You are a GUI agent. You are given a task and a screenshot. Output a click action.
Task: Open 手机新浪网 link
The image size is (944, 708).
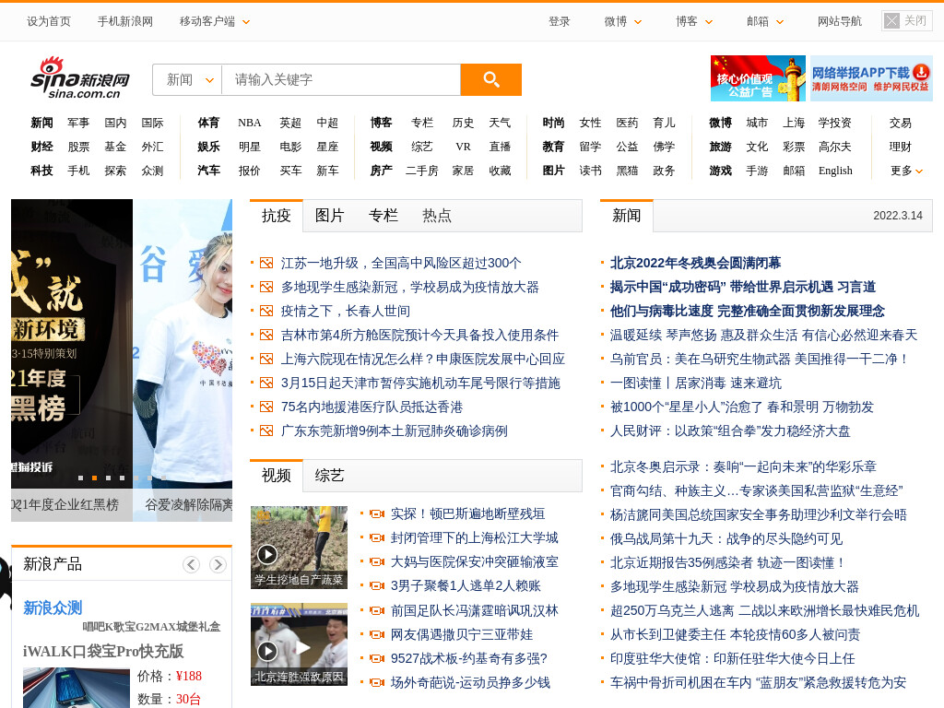[125, 22]
